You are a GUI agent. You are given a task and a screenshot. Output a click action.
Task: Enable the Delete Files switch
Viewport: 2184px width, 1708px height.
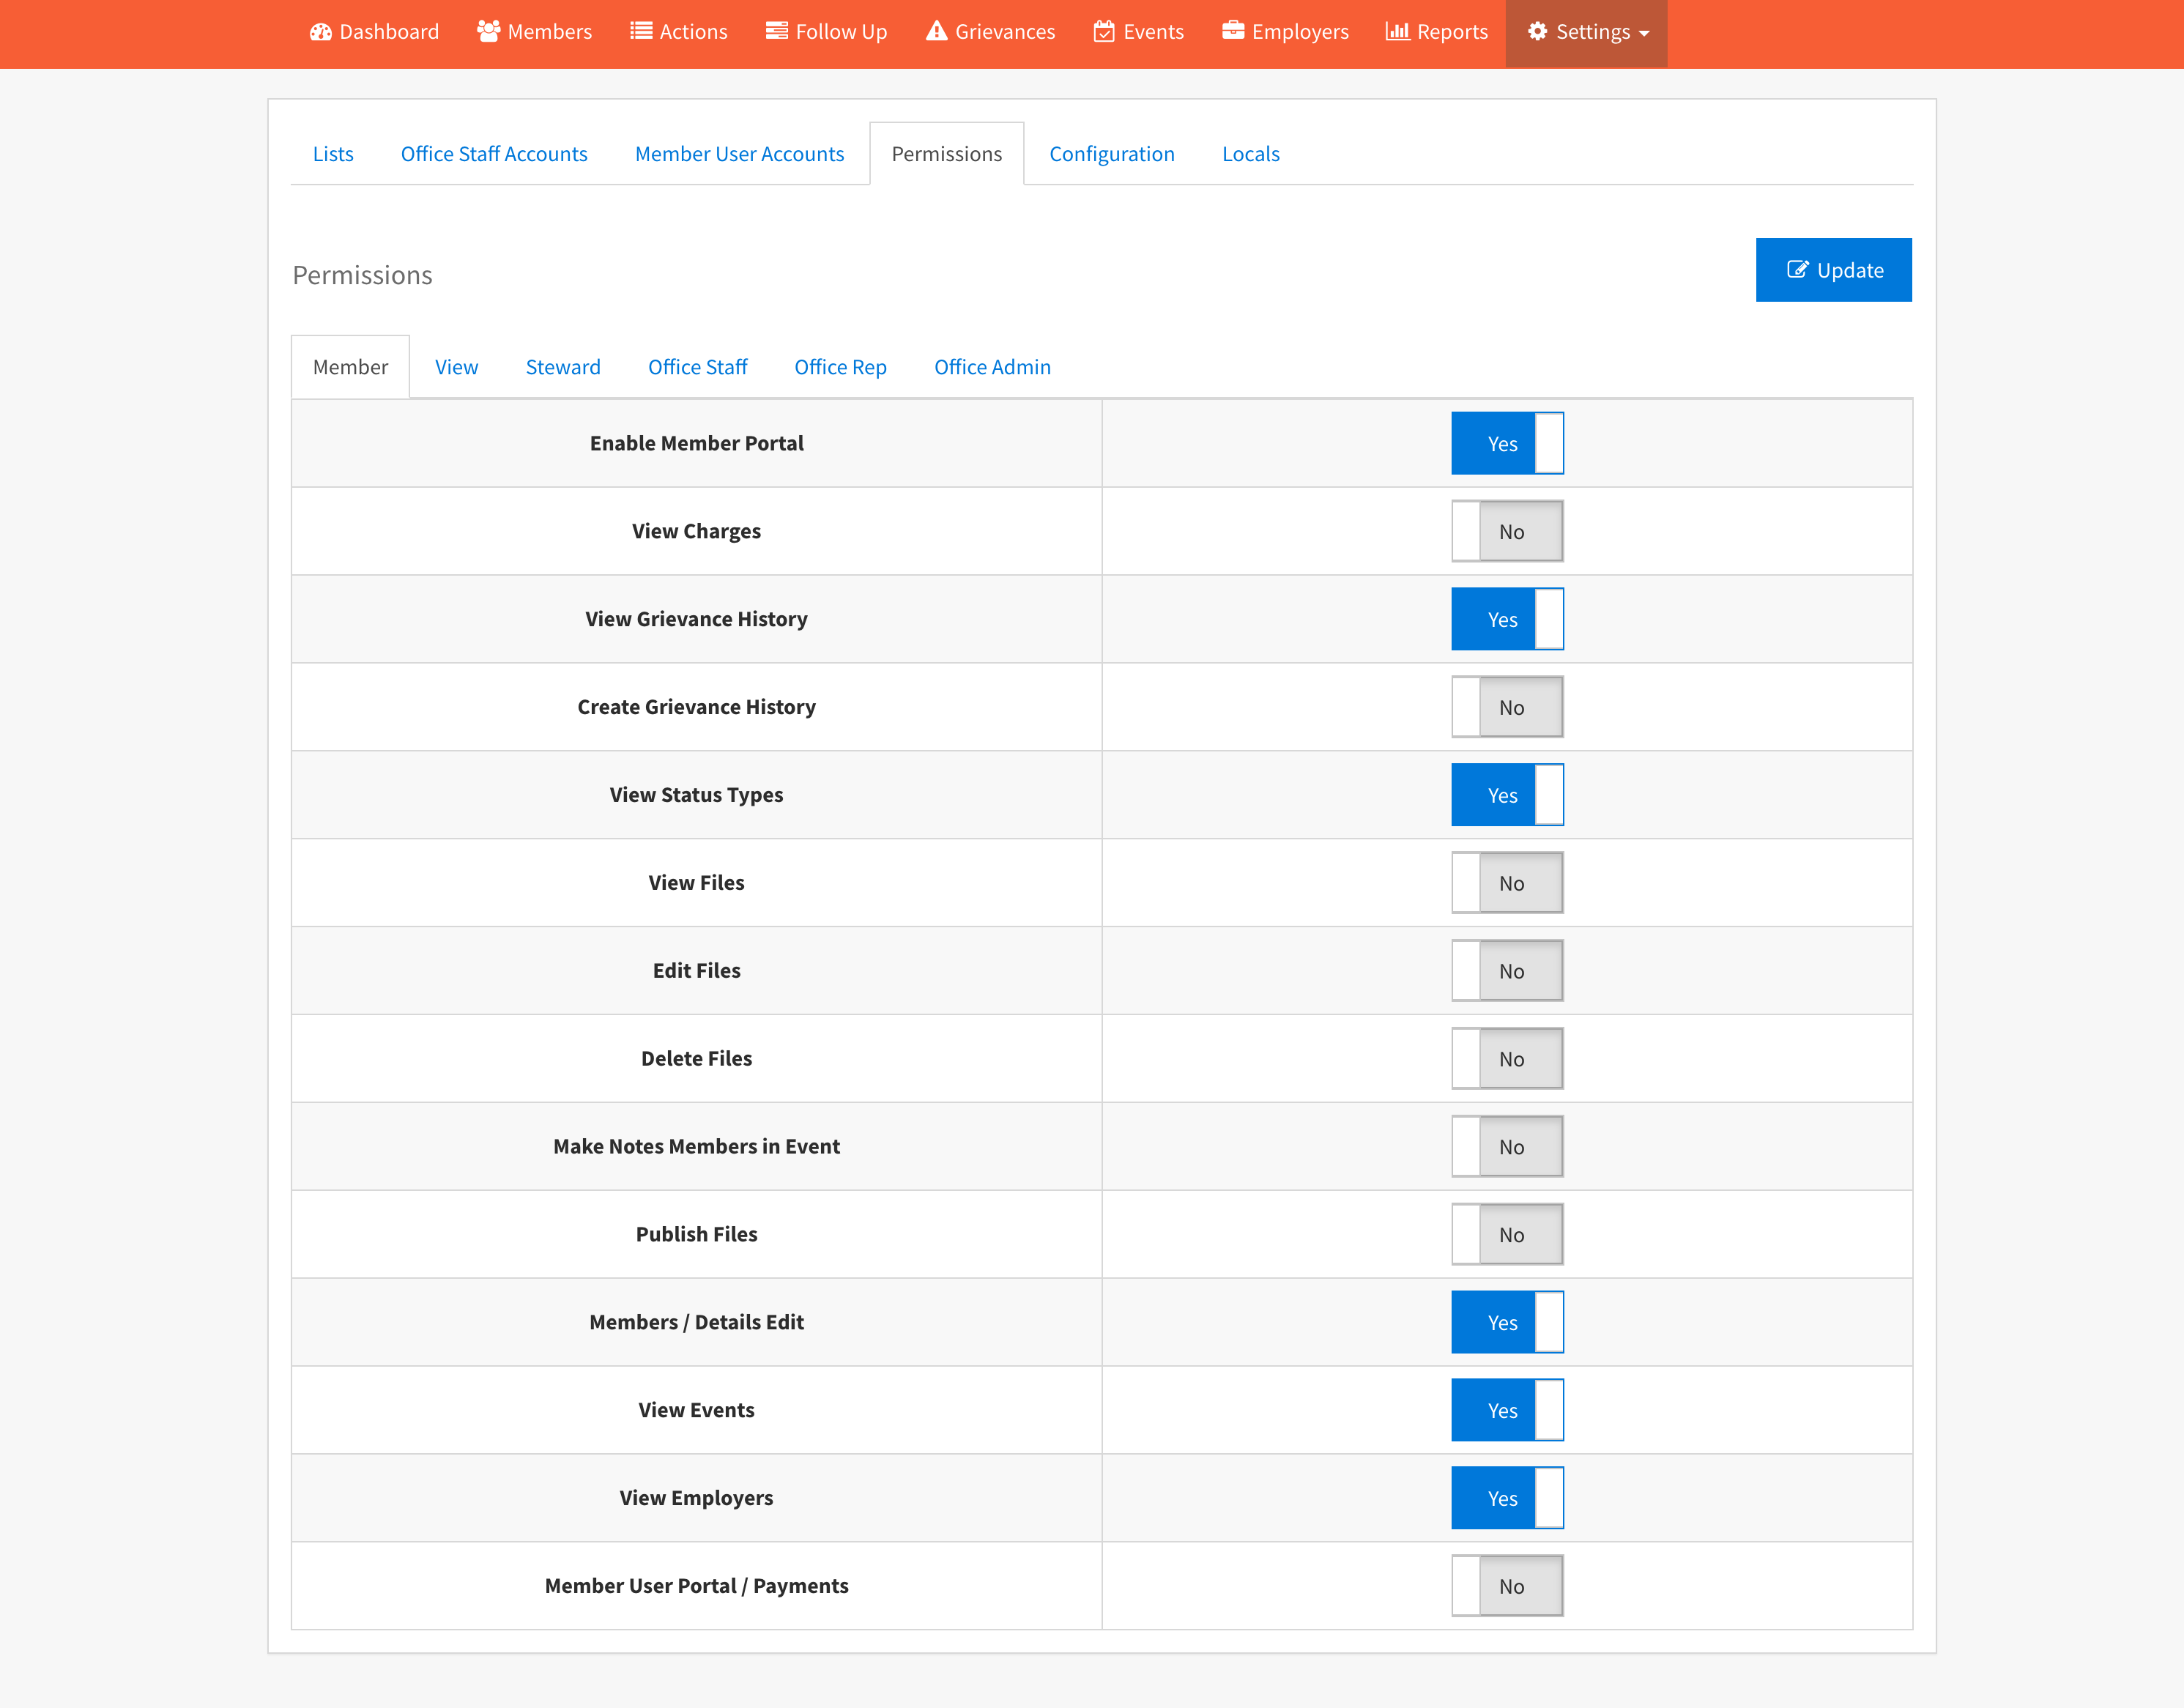1507,1059
